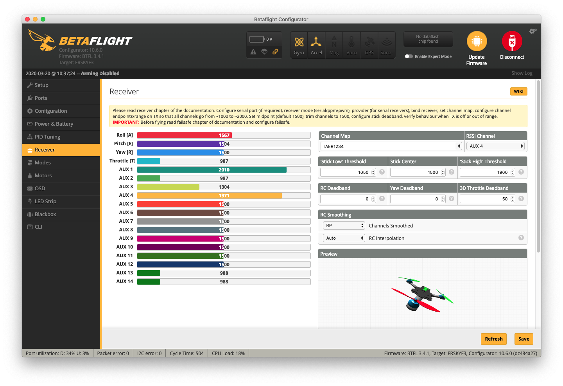This screenshot has height=386, width=563.
Task: Click the Sonar sensor icon
Action: coord(387,41)
